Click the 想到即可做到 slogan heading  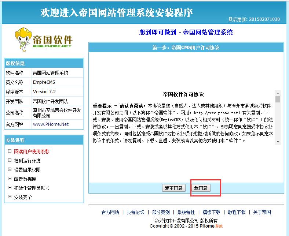click(186, 32)
